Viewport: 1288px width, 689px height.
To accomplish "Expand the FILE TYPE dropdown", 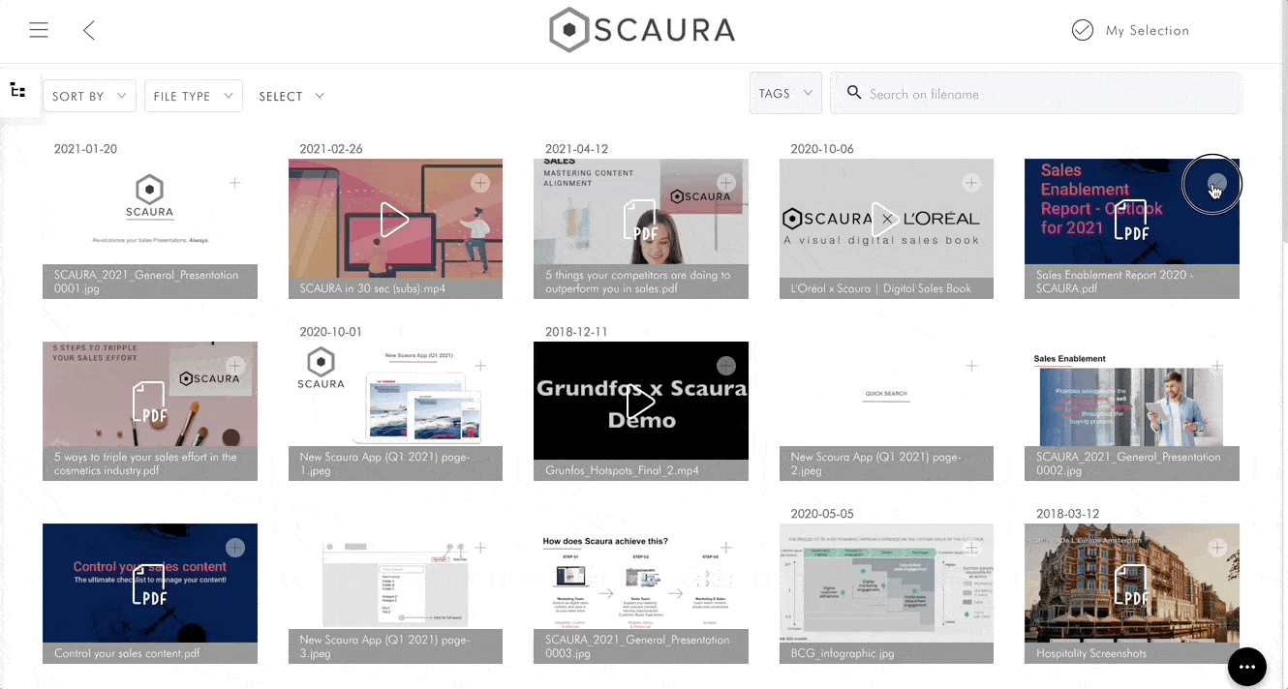I will [193, 96].
